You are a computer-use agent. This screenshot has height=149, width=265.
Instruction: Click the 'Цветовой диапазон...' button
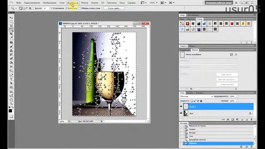click(x=227, y=79)
